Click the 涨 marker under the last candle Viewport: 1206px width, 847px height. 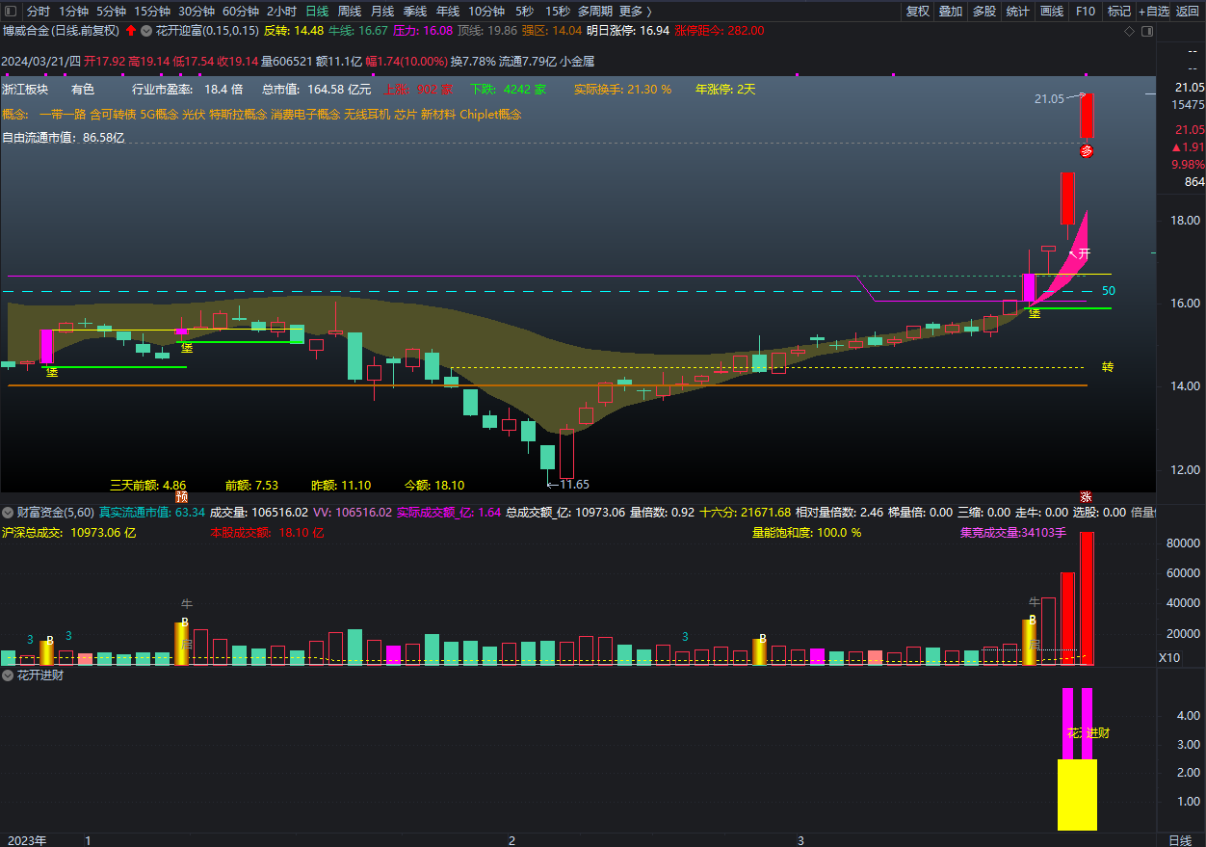1086,496
